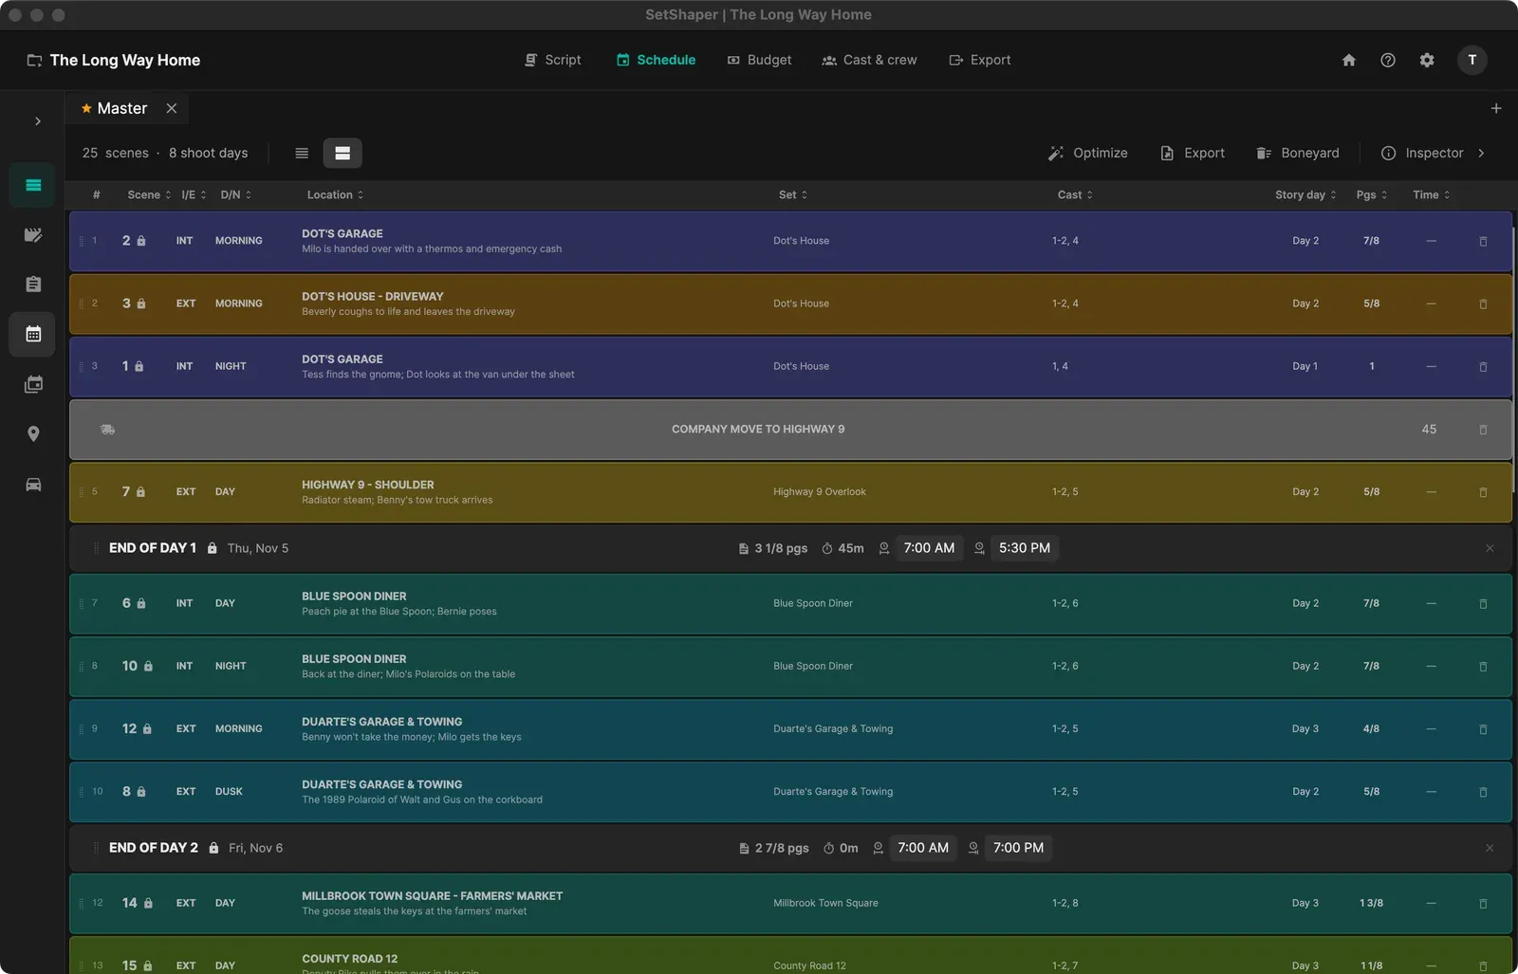The image size is (1518, 974).
Task: Expand the Inspector panel
Action: (1434, 153)
